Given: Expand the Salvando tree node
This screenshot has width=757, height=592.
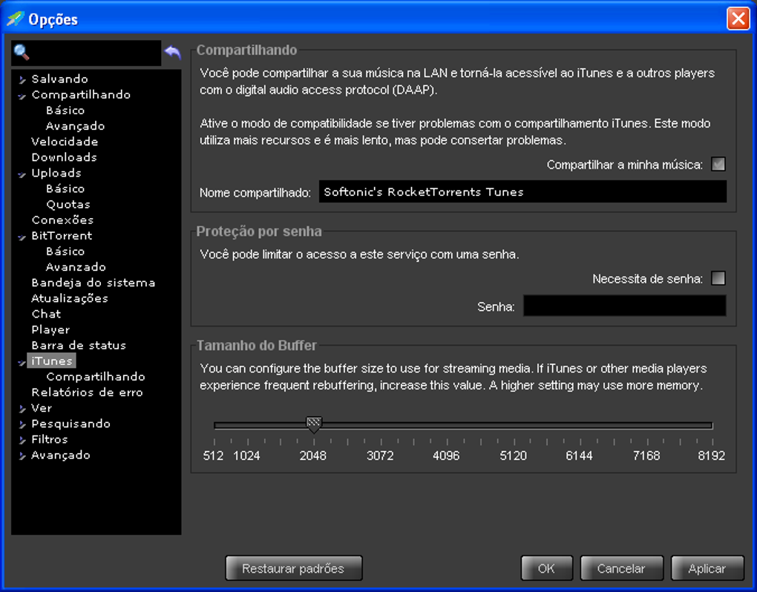Looking at the screenshot, I should coord(22,79).
